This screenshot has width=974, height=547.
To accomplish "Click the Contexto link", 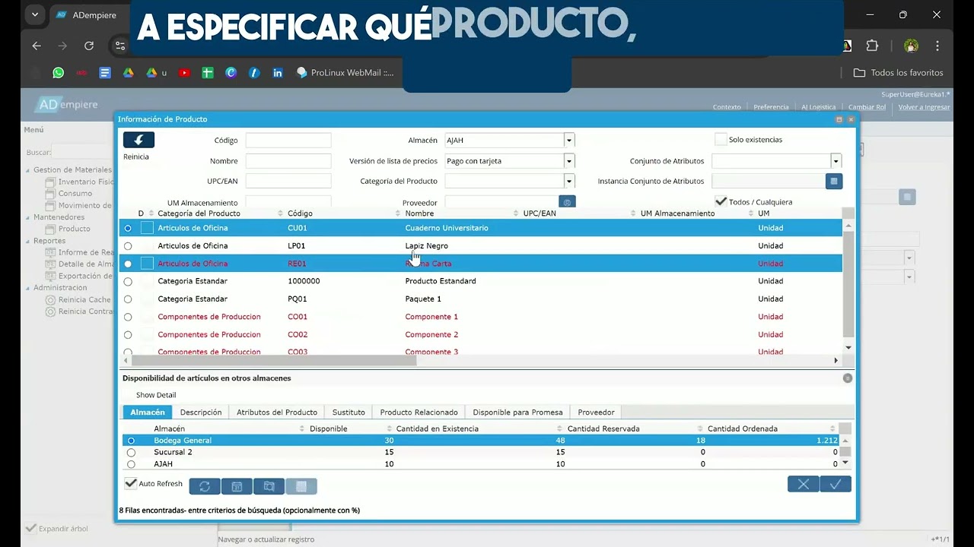I will coord(727,107).
